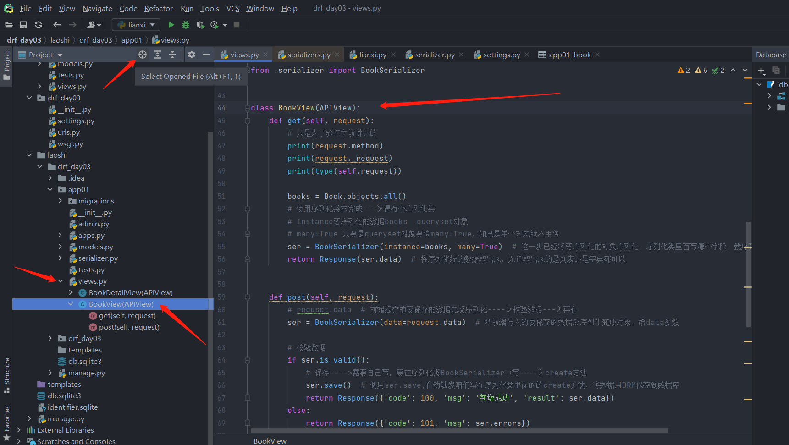Open the Favorites tool window
Viewport: 789px width, 445px height.
tap(6, 424)
